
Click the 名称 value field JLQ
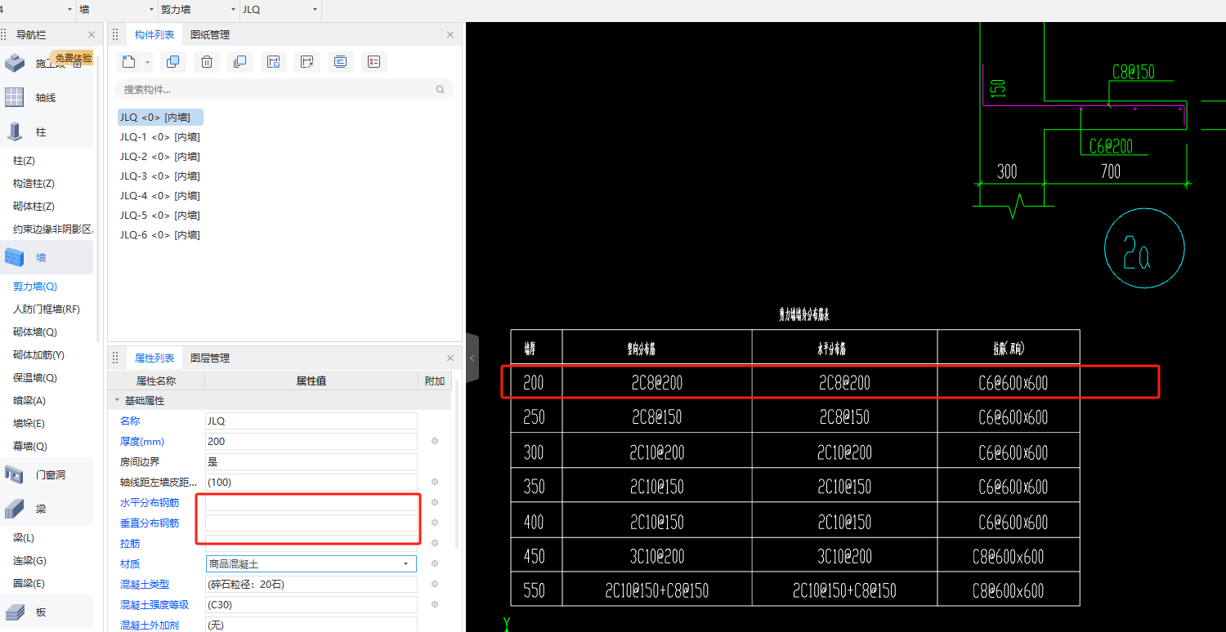[311, 421]
